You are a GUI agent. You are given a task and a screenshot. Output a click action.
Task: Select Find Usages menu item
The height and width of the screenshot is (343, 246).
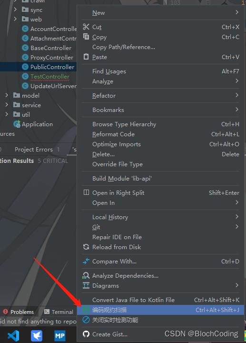click(160, 71)
